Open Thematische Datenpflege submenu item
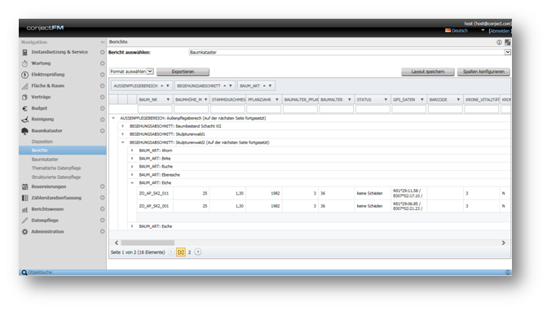 point(56,169)
